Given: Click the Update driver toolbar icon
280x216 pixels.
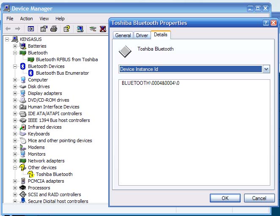Looking at the screenshot, I should [93, 29].
